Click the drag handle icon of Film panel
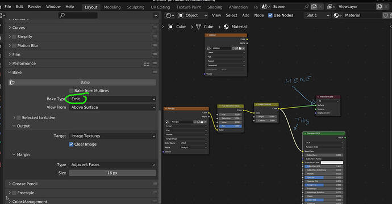 [x=155, y=54]
